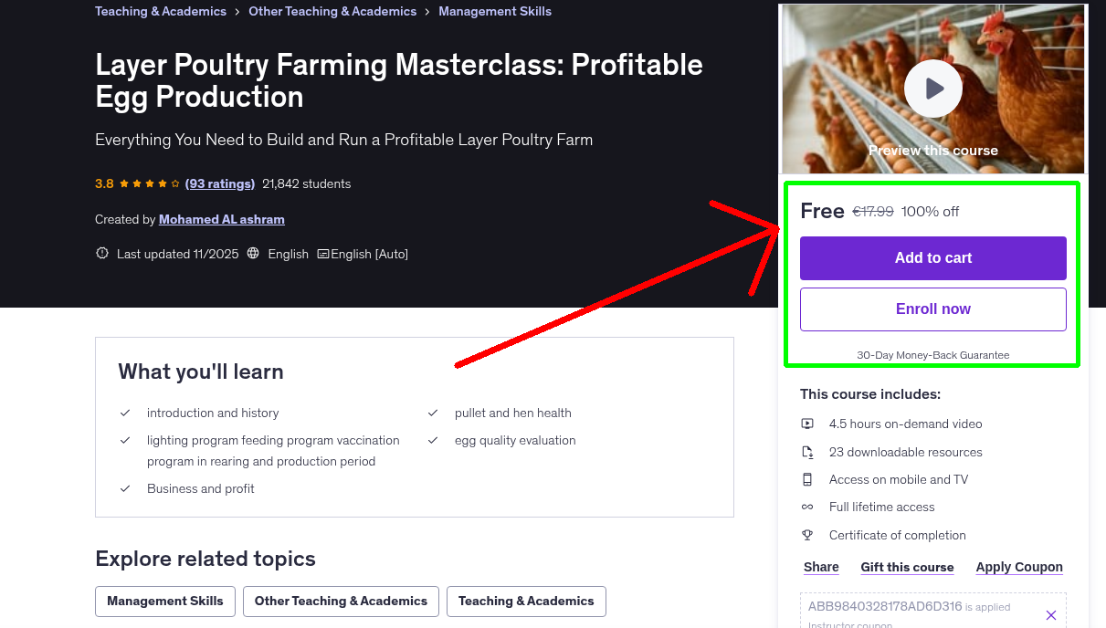
Task: Open the Teaching & Academics breadcrumb
Action: (x=161, y=11)
